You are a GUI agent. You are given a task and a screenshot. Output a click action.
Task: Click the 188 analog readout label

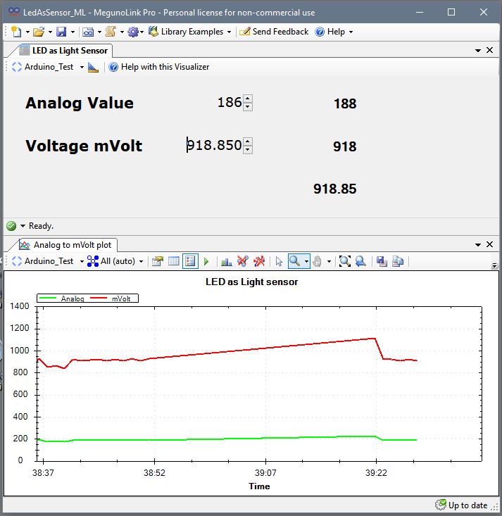pos(345,103)
